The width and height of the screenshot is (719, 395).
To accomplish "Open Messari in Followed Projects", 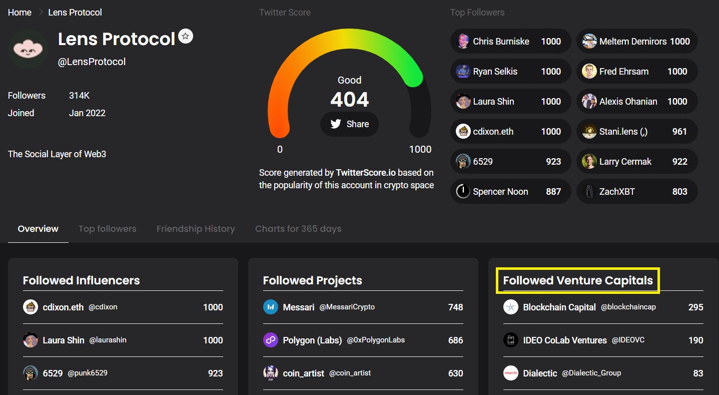I will (x=363, y=307).
